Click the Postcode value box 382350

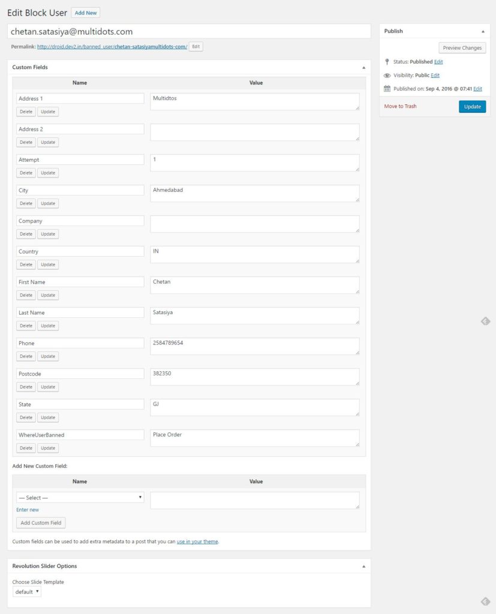(x=255, y=377)
